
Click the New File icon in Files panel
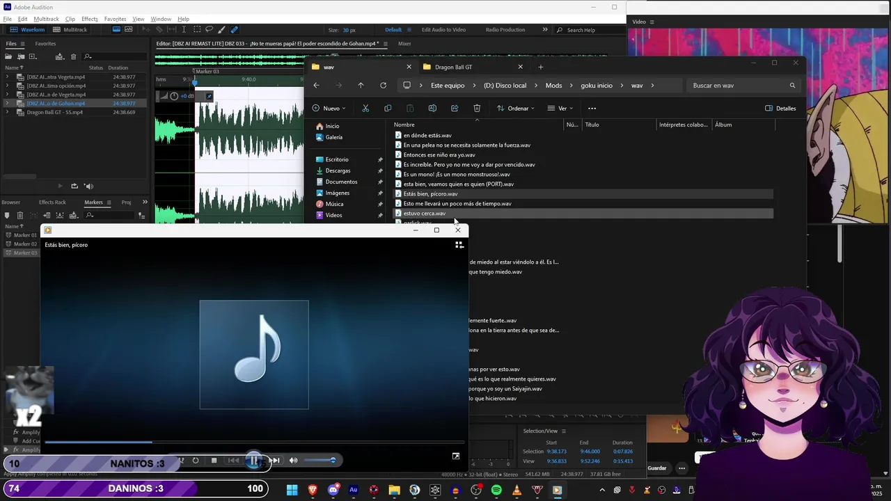[32, 56]
